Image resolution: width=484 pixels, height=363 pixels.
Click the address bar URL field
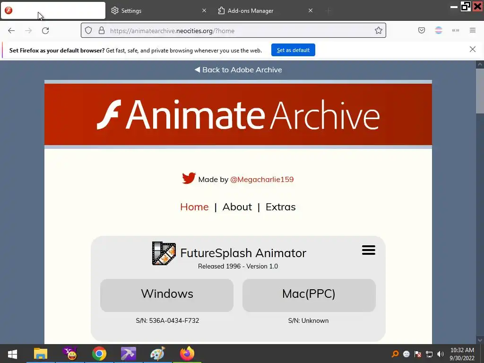pos(233,31)
